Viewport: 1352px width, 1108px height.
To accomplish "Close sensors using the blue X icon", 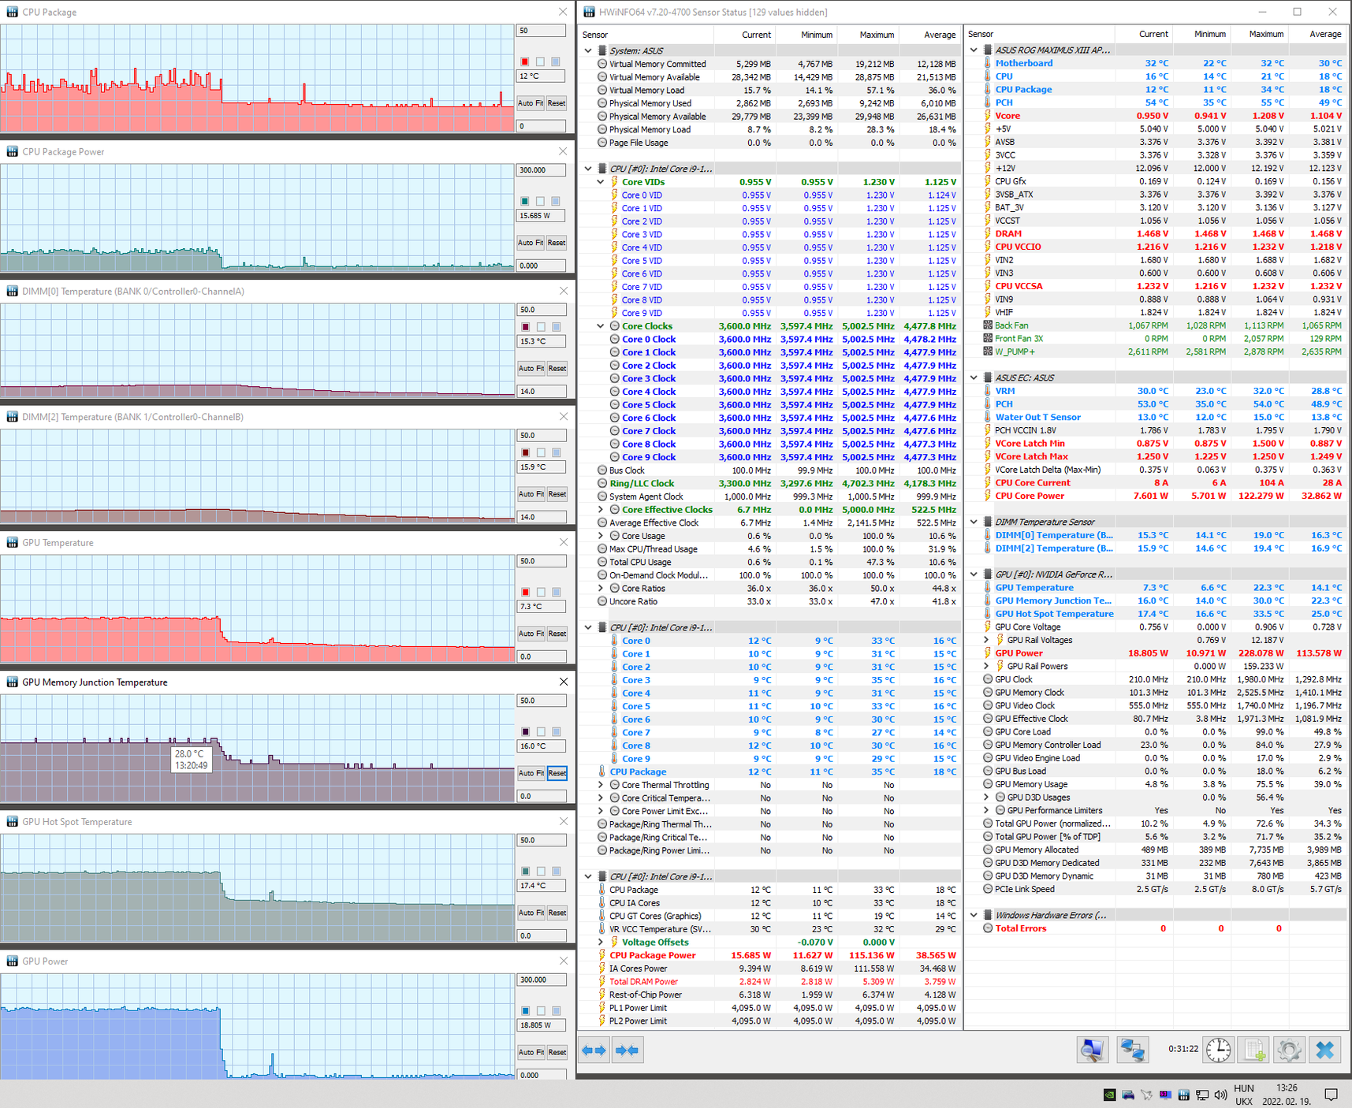I will point(1326,1050).
